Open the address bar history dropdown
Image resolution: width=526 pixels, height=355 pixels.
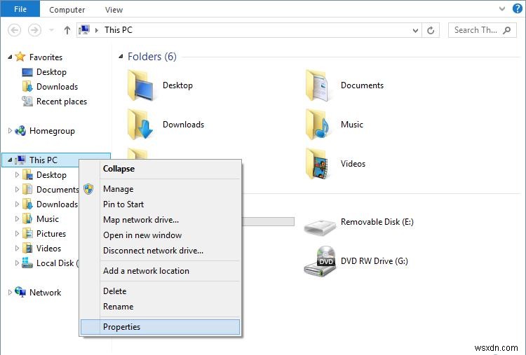click(415, 31)
